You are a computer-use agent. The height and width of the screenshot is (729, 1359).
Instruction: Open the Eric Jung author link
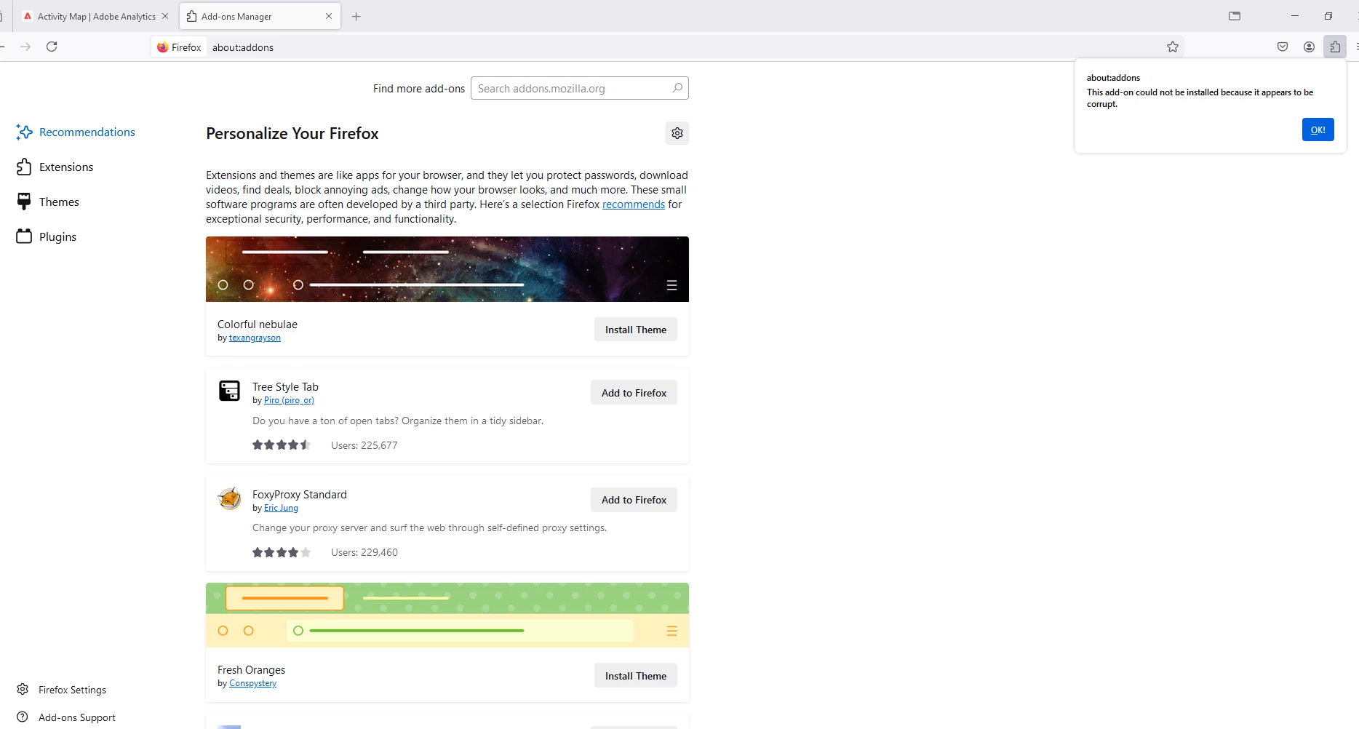281,508
